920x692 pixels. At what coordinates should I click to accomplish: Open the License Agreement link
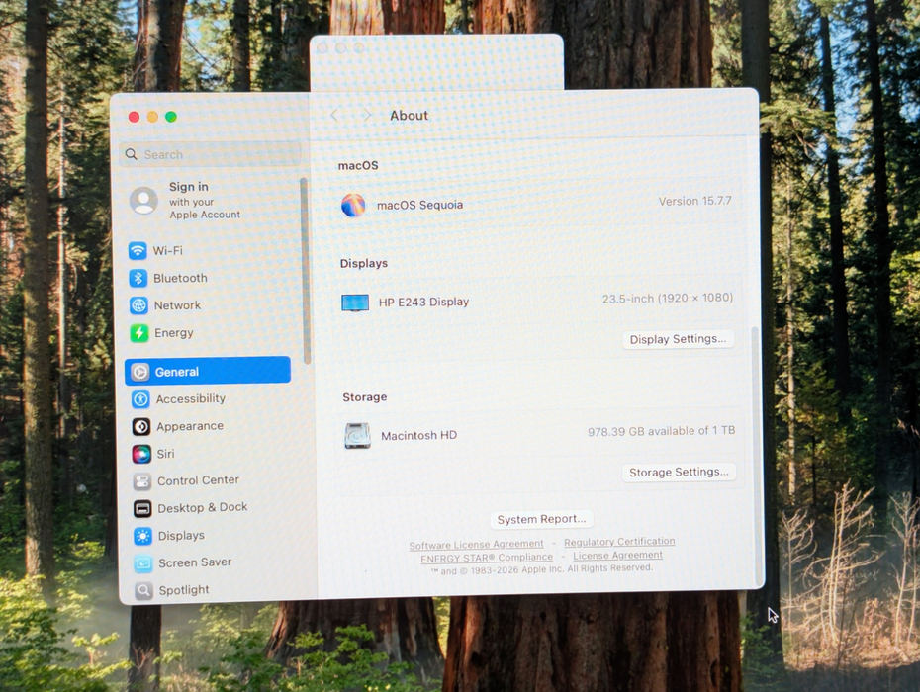click(x=618, y=555)
